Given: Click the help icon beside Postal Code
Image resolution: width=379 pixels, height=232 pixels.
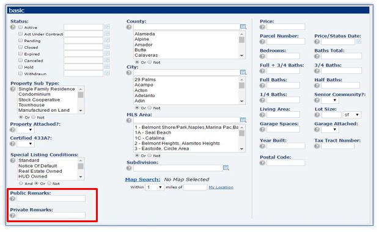Looking at the screenshot, I should (x=262, y=163).
